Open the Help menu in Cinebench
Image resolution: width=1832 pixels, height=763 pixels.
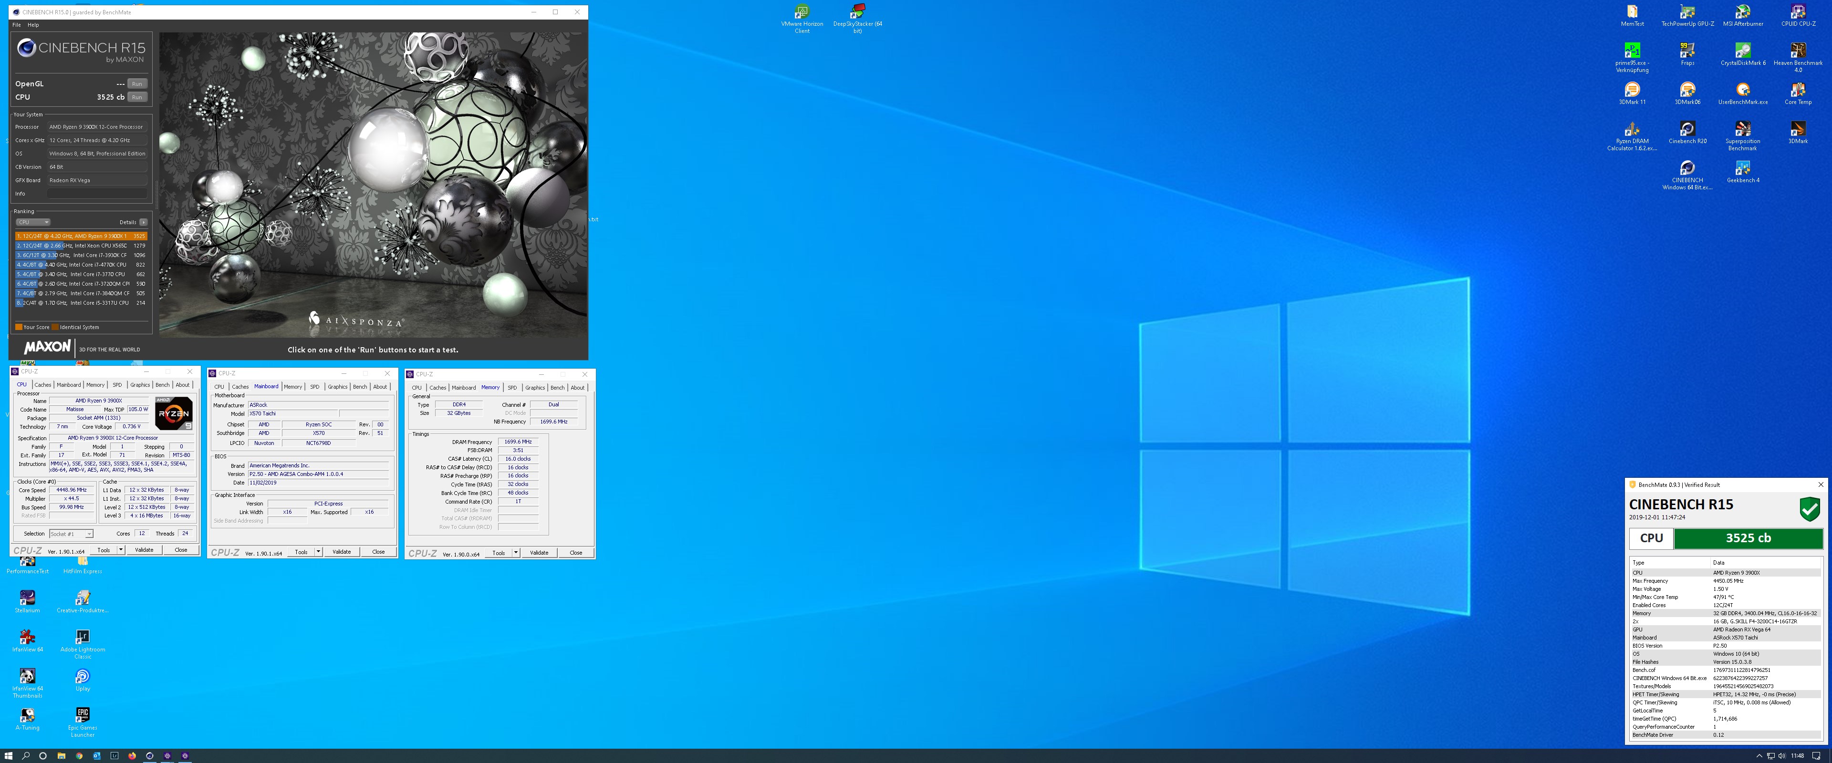pos(33,25)
